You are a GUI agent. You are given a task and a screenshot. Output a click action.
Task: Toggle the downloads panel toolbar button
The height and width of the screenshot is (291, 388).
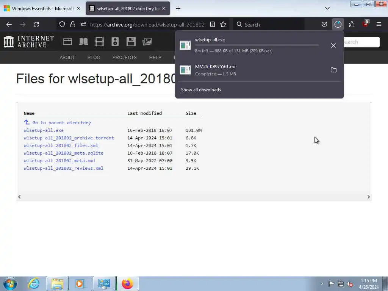coord(338,25)
